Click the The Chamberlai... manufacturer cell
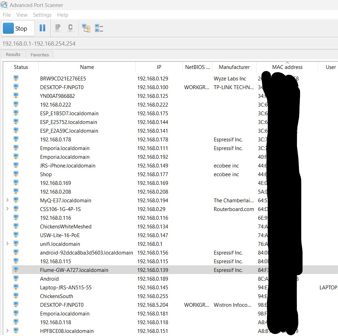The height and width of the screenshot is (336, 338). pos(234,201)
